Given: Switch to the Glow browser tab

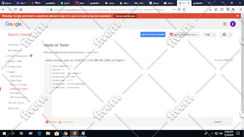Looking at the screenshot, I should click(125, 3).
